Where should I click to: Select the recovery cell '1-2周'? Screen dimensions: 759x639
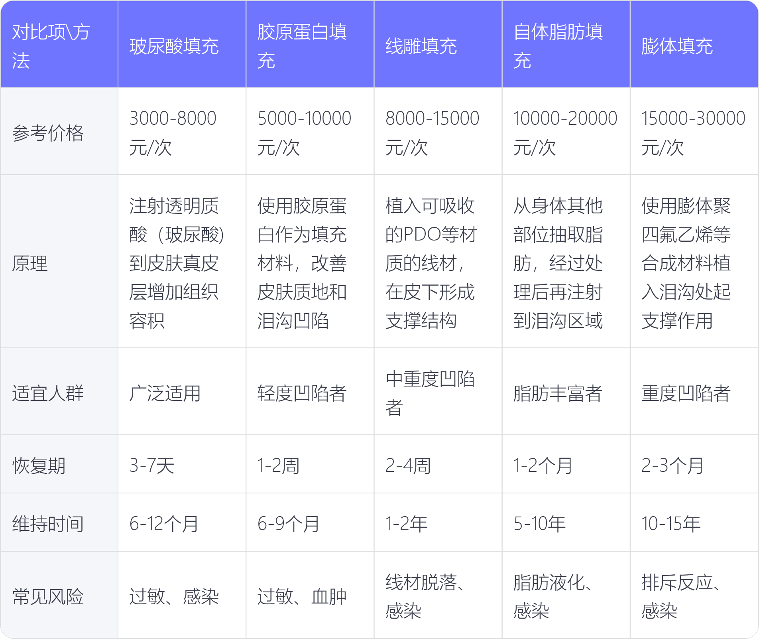(310, 464)
